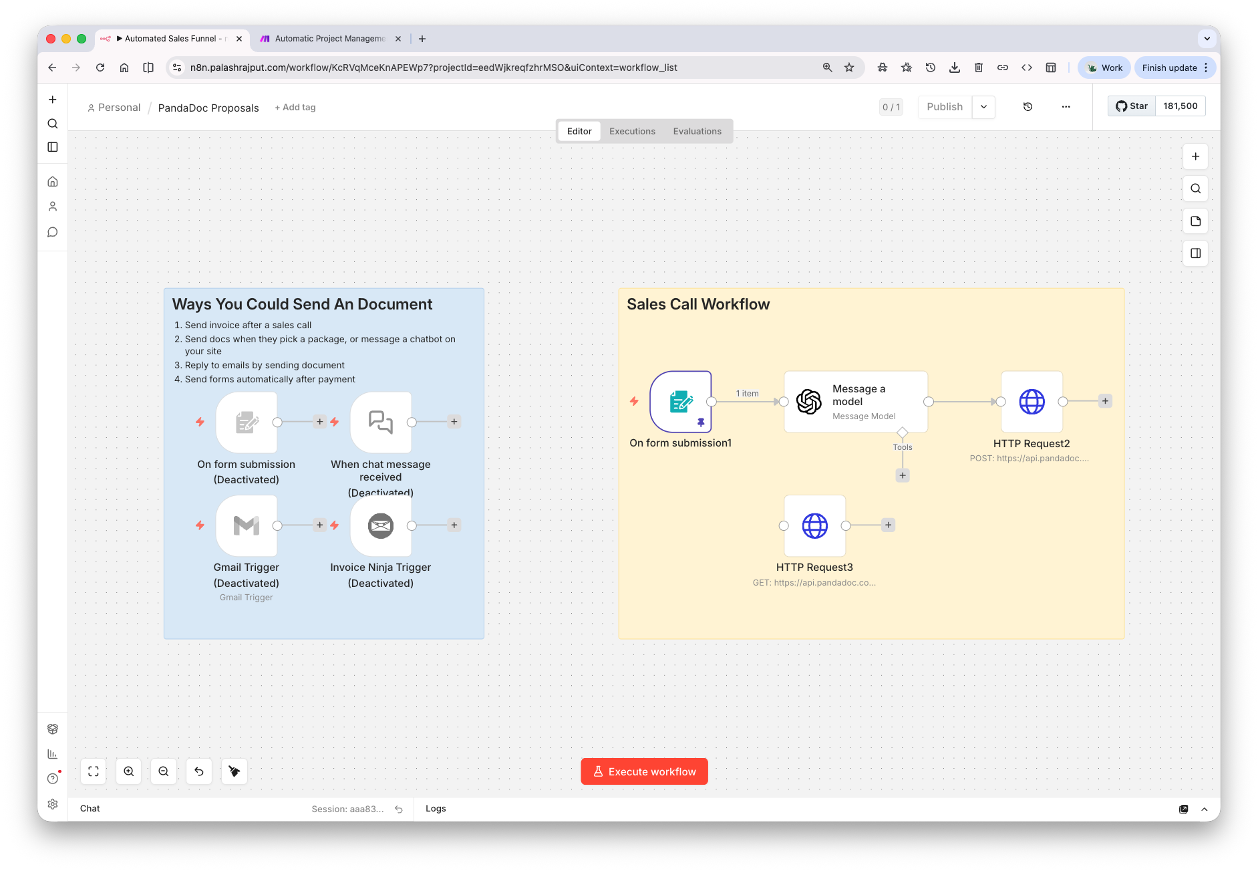This screenshot has height=871, width=1258.
Task: Open the Finish update options menu
Action: point(1205,68)
